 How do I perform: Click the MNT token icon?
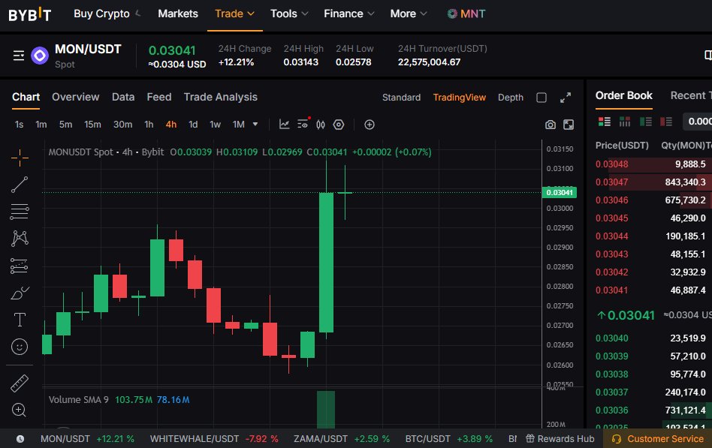click(452, 14)
